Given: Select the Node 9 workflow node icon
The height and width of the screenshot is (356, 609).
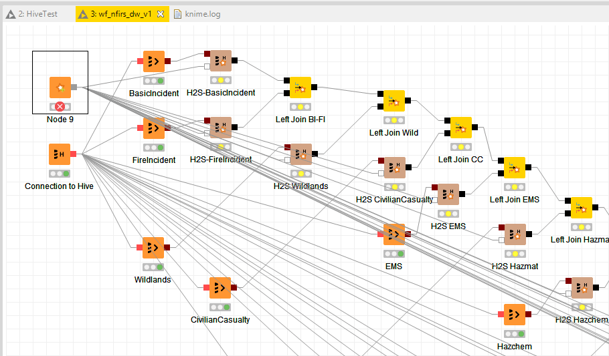Looking at the screenshot, I should 60,87.
